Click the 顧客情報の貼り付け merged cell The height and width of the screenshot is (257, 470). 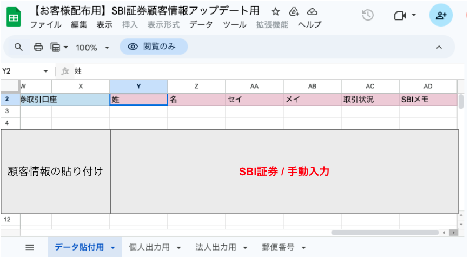pos(56,172)
